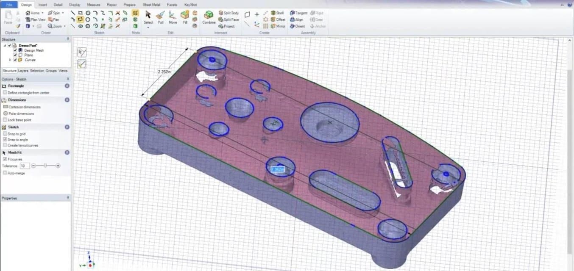Choose the highlighted Rectangle sketch tool

tap(79, 19)
